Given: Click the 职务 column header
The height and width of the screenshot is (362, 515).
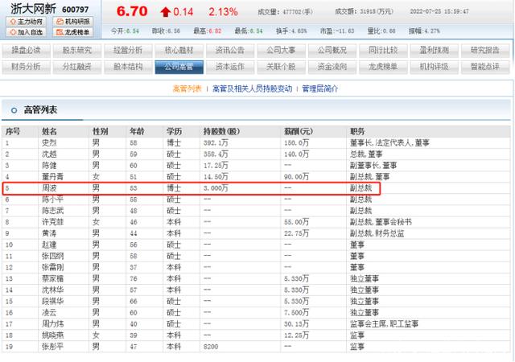Looking at the screenshot, I should [x=357, y=131].
